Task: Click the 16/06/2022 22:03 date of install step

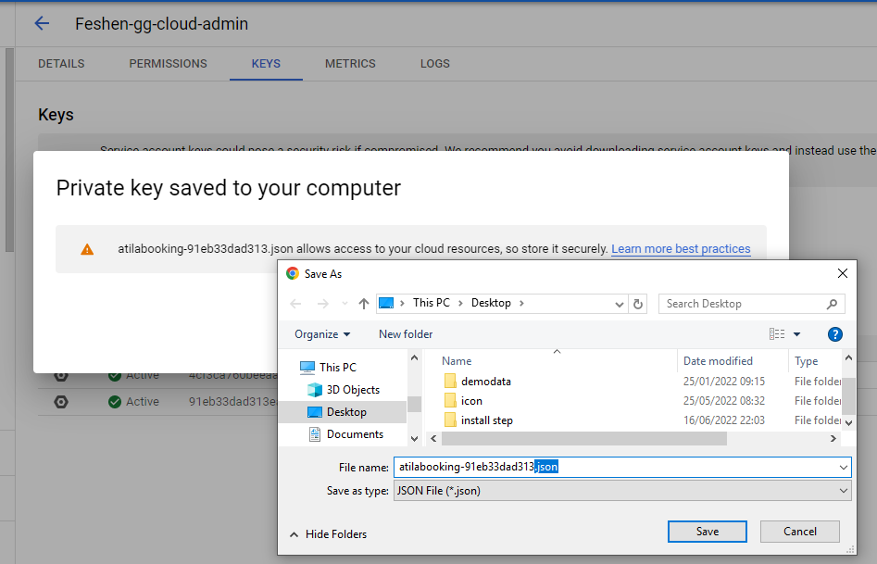Action: 724,420
